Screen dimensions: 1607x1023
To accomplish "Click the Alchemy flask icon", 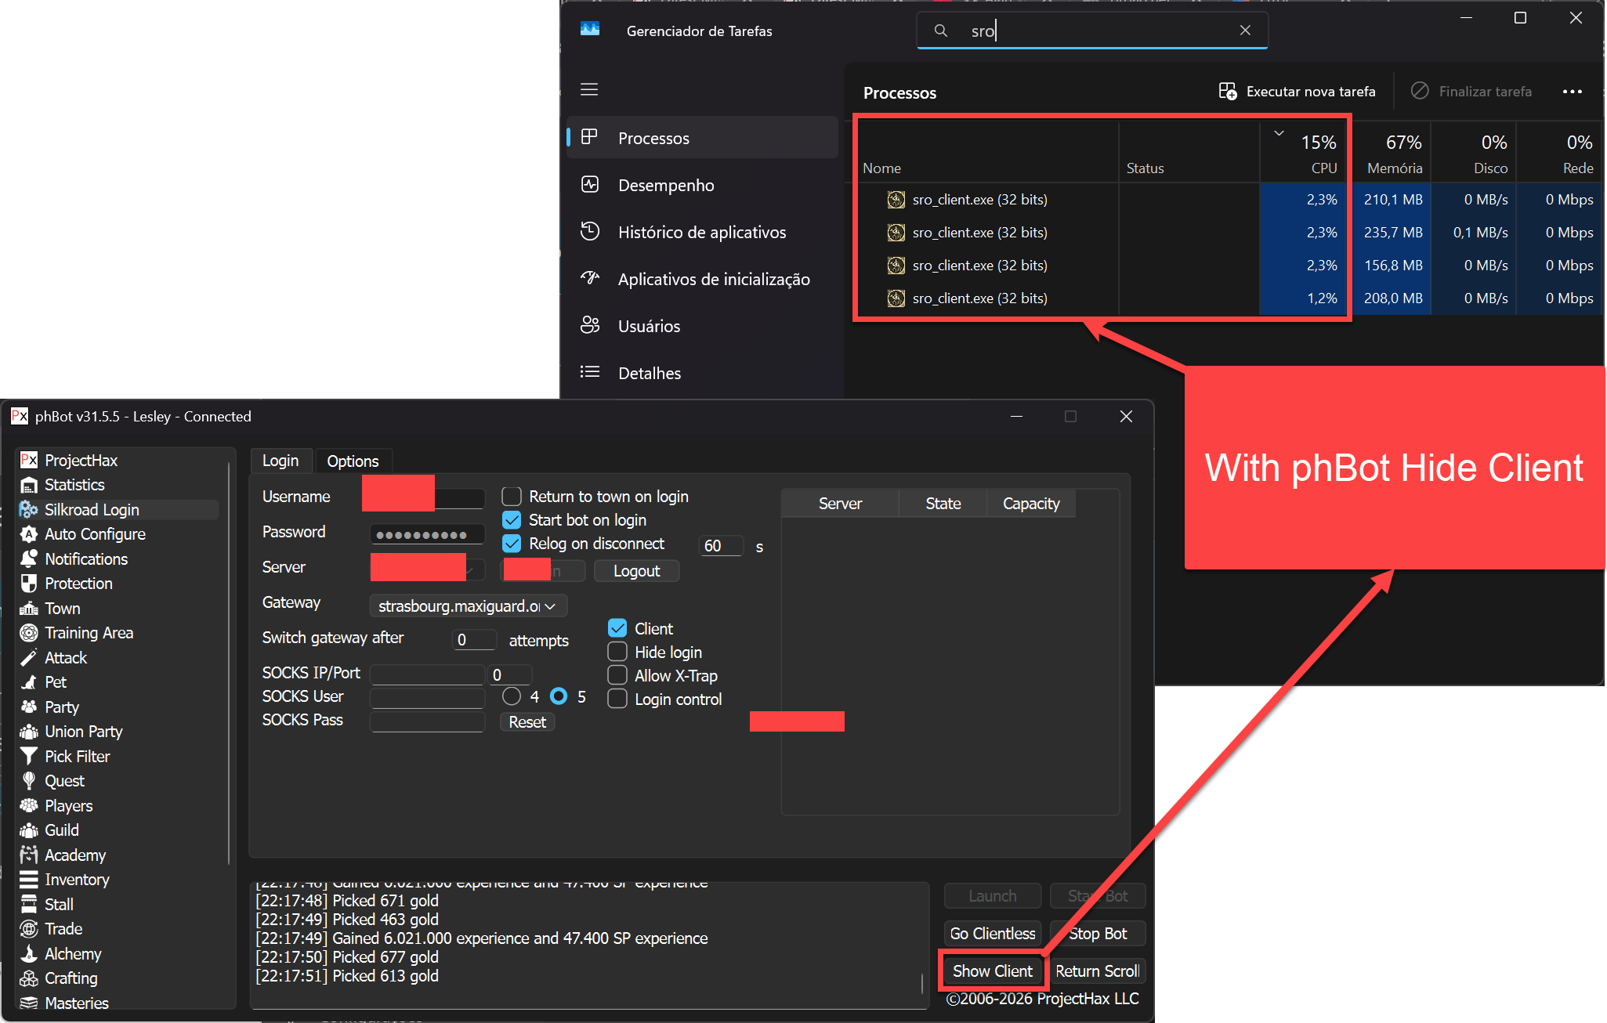I will tap(29, 954).
